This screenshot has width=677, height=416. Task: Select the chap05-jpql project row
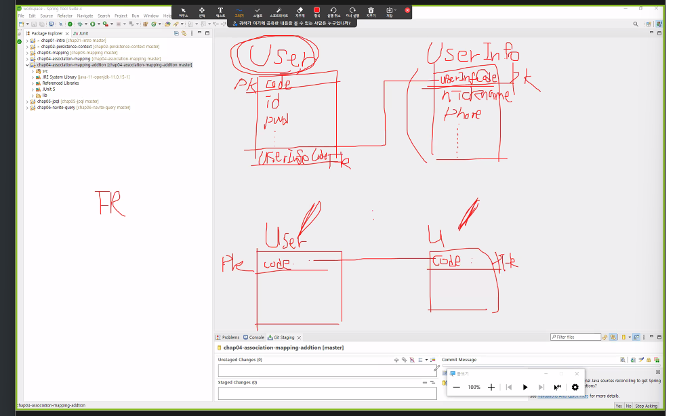64,102
